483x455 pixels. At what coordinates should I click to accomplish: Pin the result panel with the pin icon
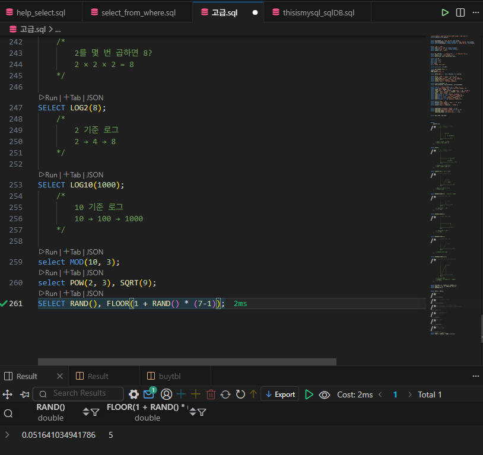point(24,394)
